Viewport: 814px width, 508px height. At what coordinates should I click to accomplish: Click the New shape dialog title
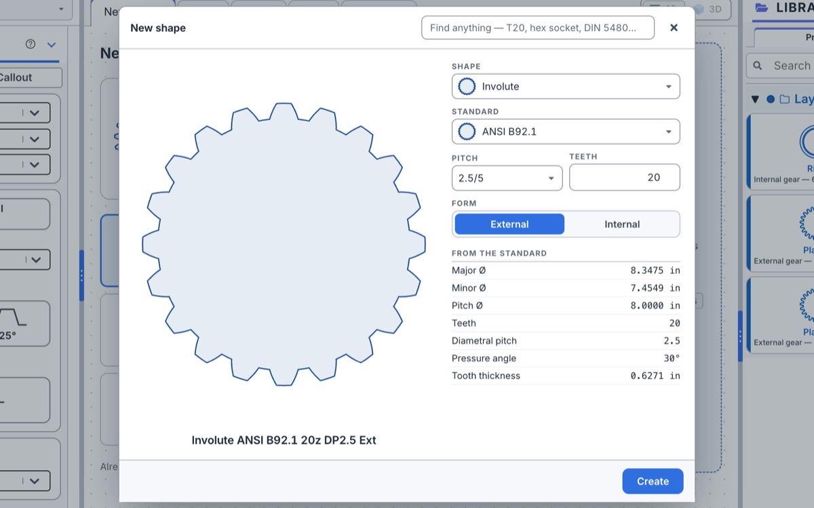[x=158, y=28]
